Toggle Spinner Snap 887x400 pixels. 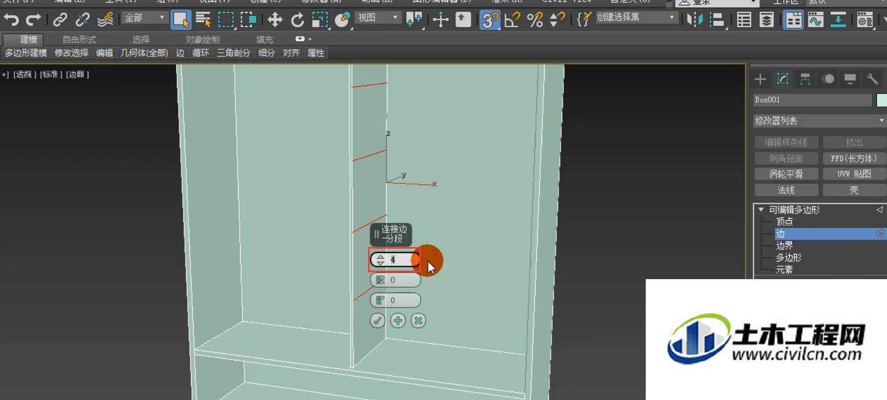click(x=557, y=20)
